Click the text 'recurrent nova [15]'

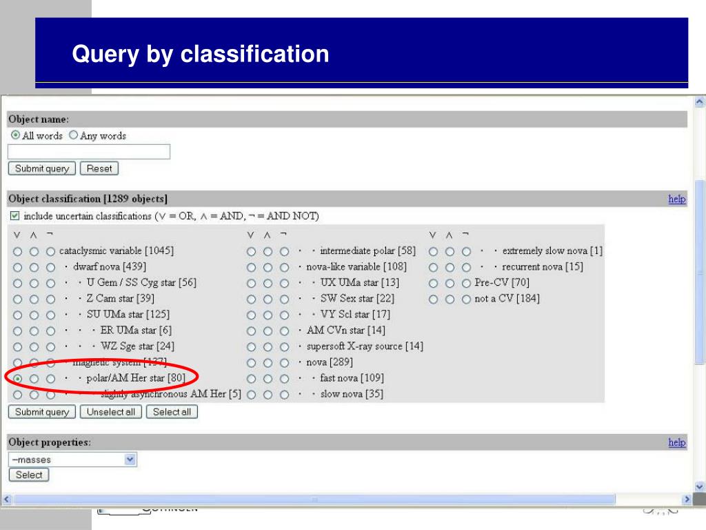543,267
